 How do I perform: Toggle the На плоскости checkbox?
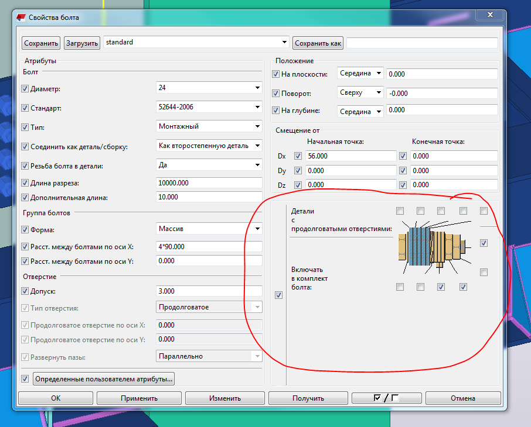276,74
